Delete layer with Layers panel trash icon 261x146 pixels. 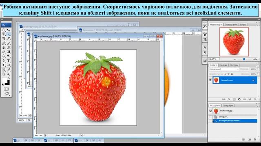click(x=255, y=99)
